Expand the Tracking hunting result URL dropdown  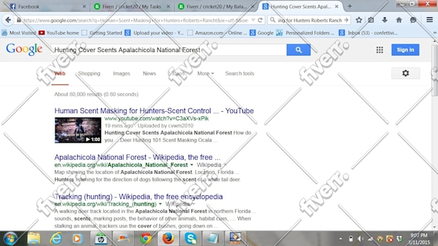coord(160,204)
